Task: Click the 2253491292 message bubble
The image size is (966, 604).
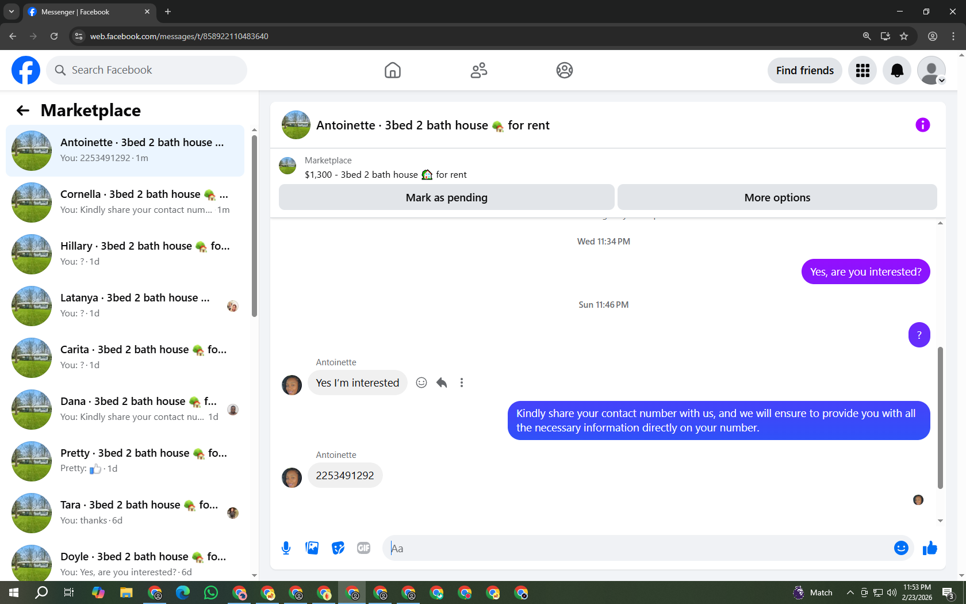Action: pos(345,476)
